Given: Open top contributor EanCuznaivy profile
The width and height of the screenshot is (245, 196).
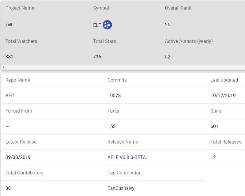Looking at the screenshot, I should (x=121, y=188).
